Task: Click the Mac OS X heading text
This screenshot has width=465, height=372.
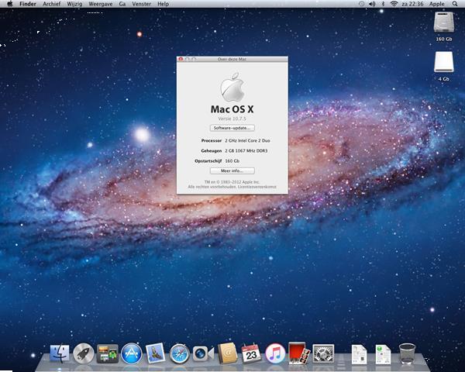Action: (x=232, y=109)
